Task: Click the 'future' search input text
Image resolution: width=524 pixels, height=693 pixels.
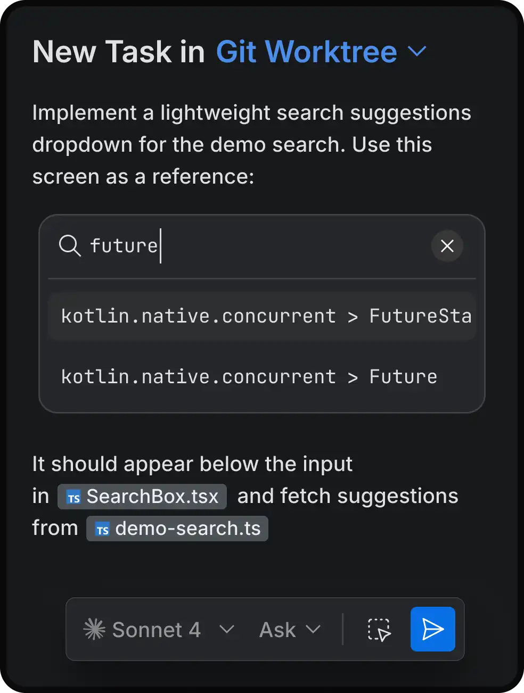Action: 124,246
